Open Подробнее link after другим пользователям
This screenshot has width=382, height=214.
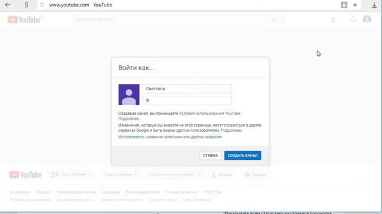[x=232, y=131]
